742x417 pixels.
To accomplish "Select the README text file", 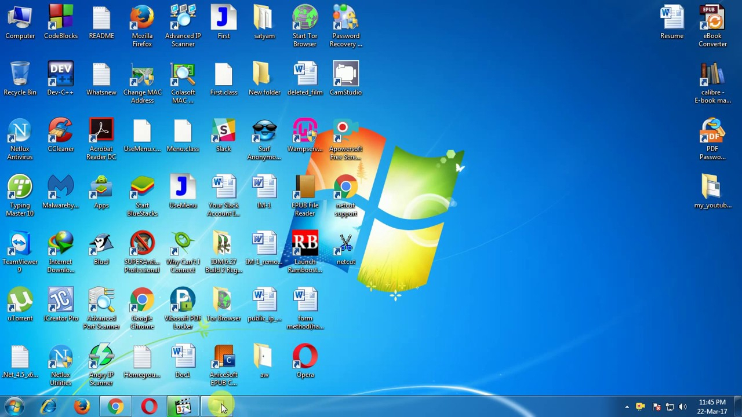I will tap(101, 23).
